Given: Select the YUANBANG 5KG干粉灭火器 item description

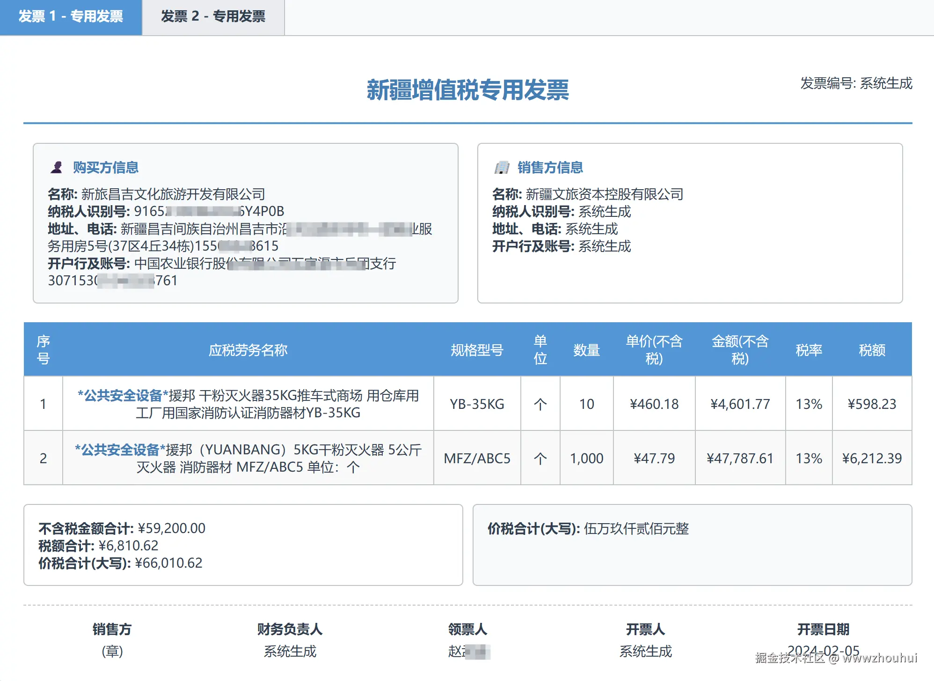Looking at the screenshot, I should [x=248, y=458].
